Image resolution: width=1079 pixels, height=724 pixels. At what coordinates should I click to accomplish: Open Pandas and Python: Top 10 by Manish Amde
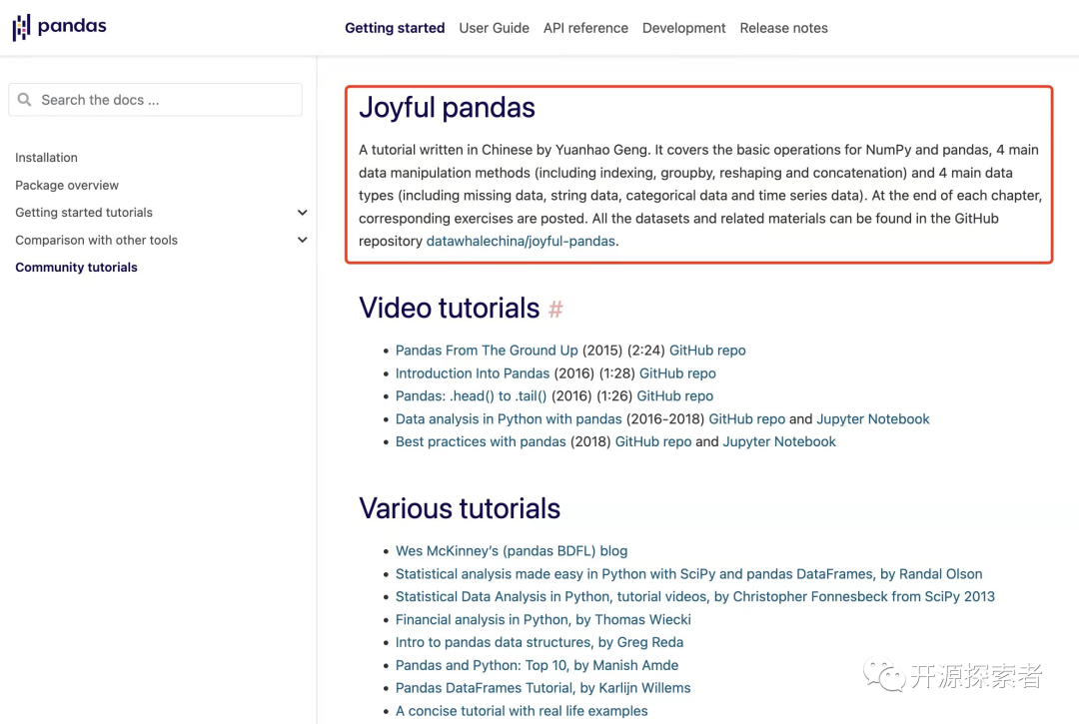pos(537,665)
